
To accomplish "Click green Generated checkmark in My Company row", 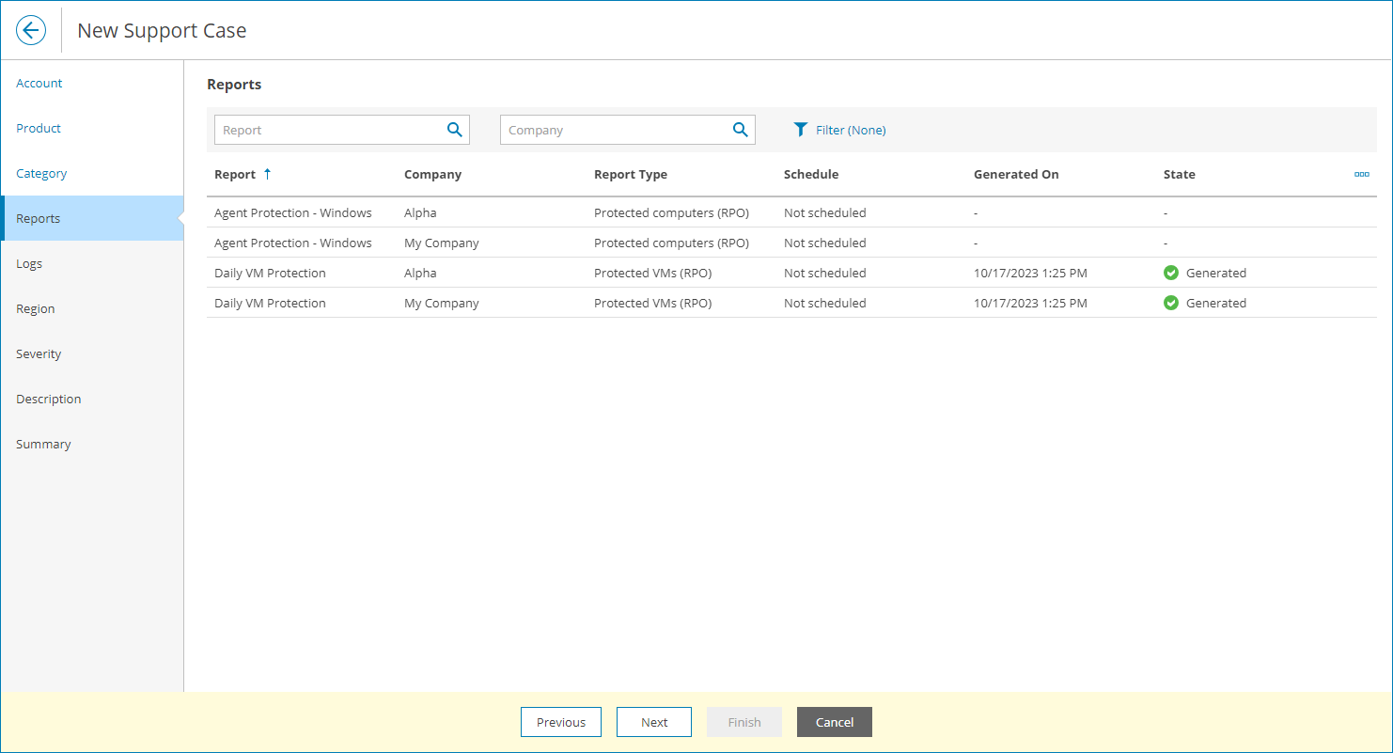I will (x=1171, y=303).
